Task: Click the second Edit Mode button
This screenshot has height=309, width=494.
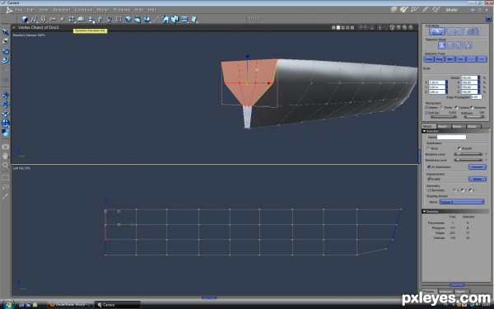Action: pyautogui.click(x=455, y=31)
